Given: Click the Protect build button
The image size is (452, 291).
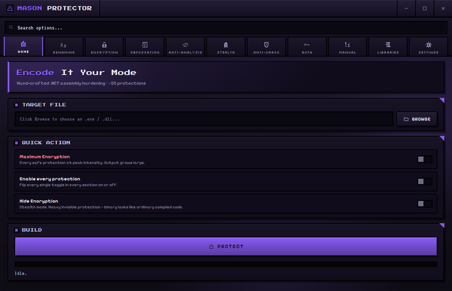Looking at the screenshot, I should pos(226,247).
